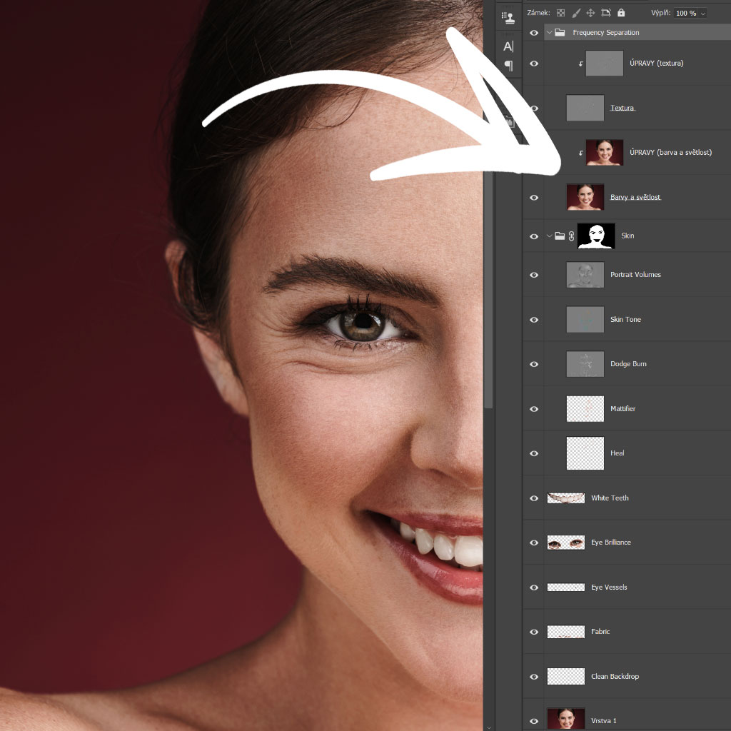This screenshot has width=731, height=731.
Task: Click the Barvy a světlost layer thumbnail
Action: 585,197
